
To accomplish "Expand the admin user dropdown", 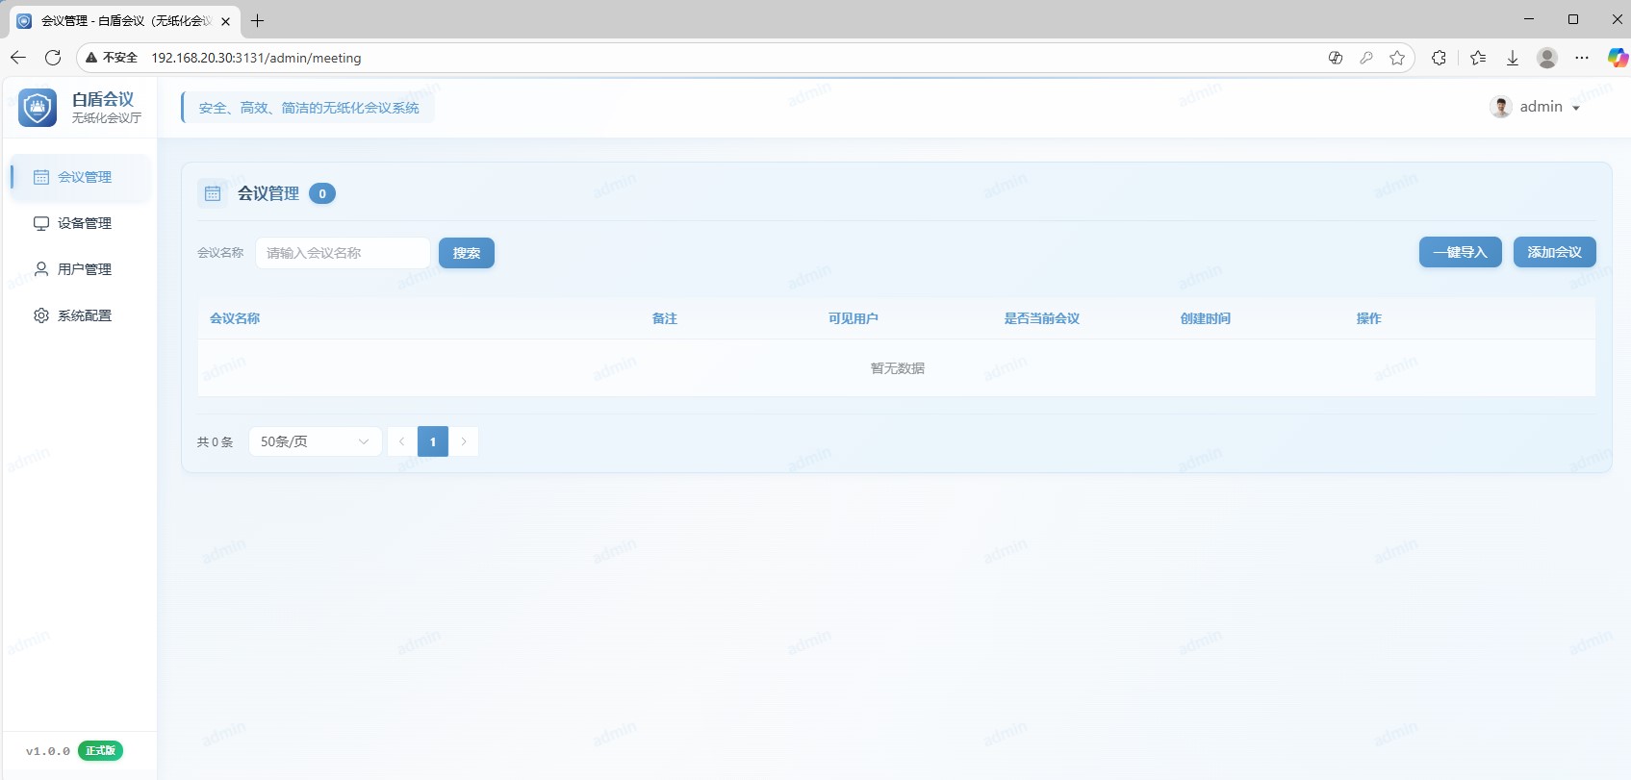I will 1575,108.
